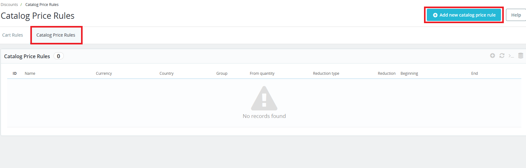Switch to the Cart Rules tab
This screenshot has height=168, width=526.
[13, 35]
